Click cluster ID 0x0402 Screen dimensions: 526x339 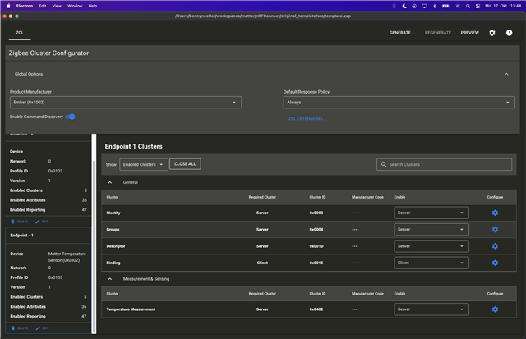click(x=316, y=309)
